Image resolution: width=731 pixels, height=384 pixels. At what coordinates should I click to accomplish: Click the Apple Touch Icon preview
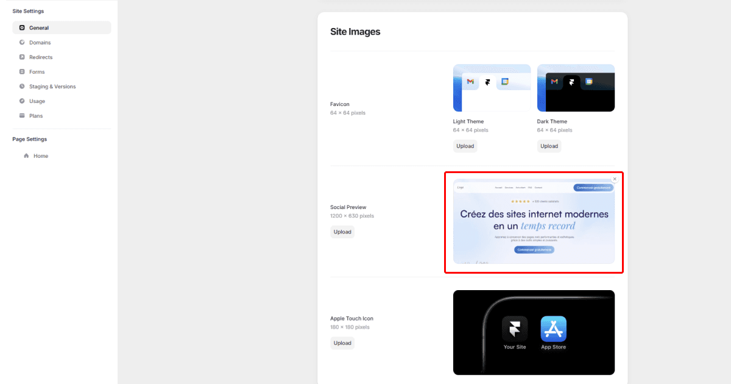pos(534,332)
